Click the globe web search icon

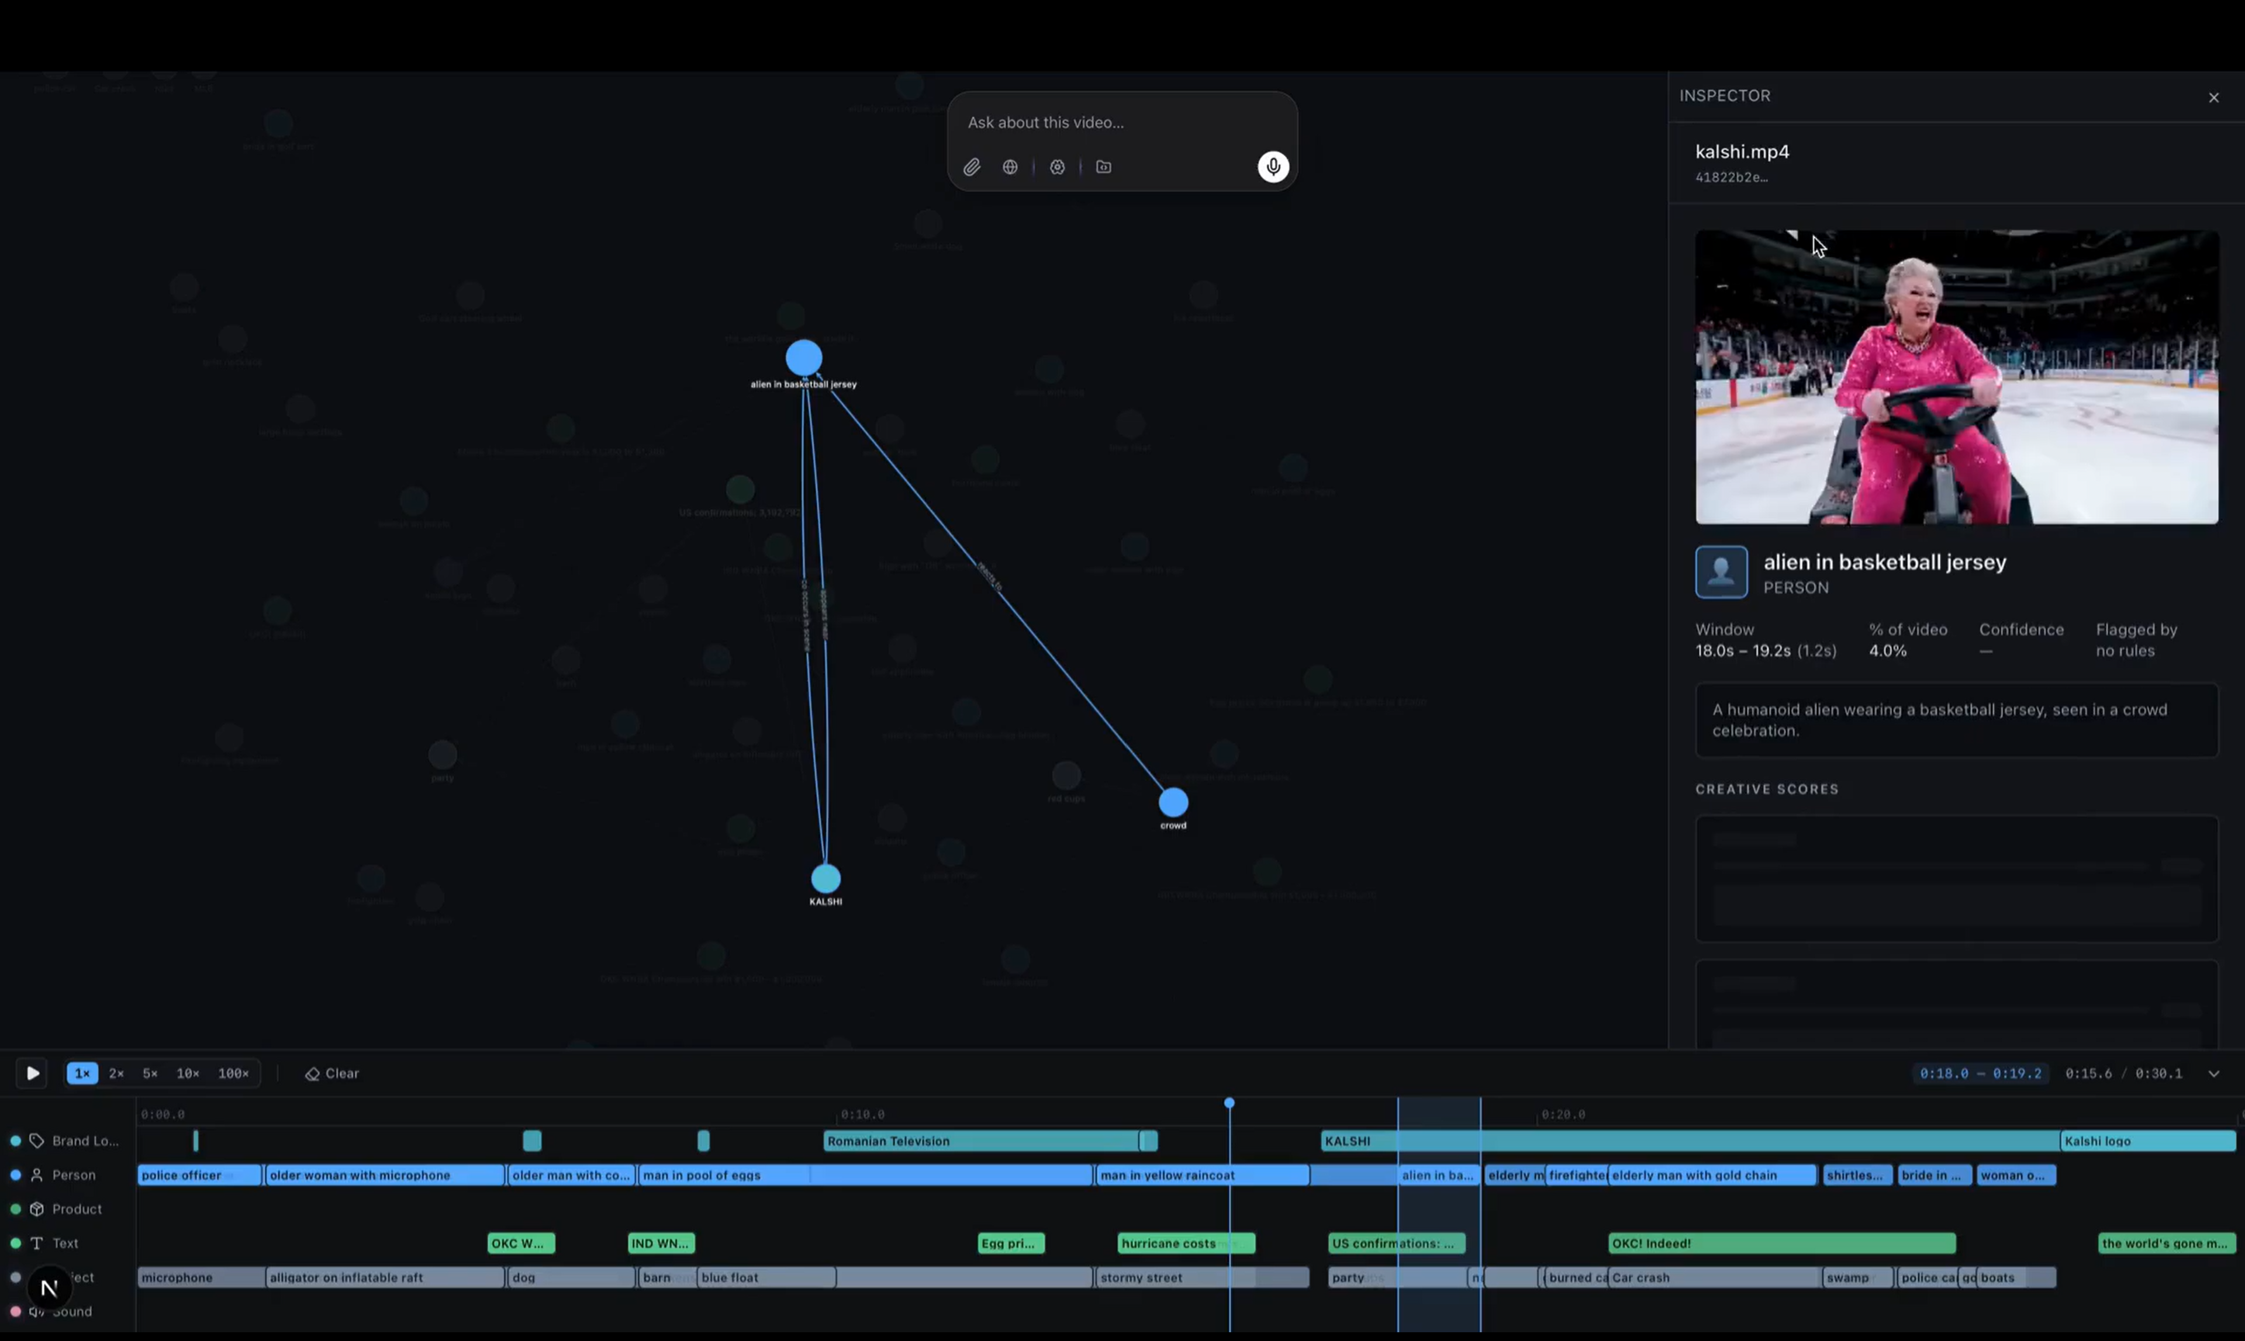point(1010,167)
